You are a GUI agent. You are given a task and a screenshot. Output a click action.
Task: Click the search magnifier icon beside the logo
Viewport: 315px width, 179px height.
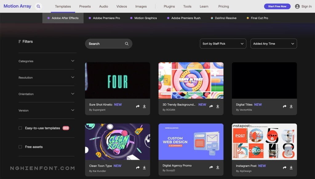coord(38,6)
